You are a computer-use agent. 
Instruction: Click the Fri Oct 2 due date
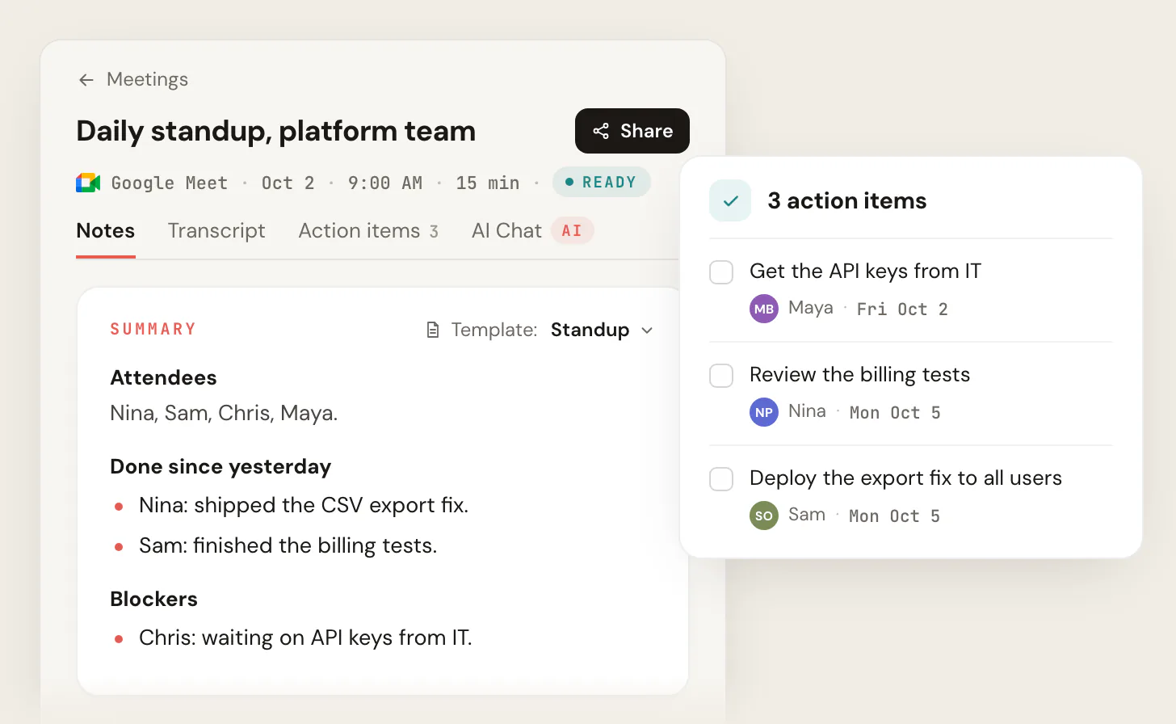pos(902,309)
